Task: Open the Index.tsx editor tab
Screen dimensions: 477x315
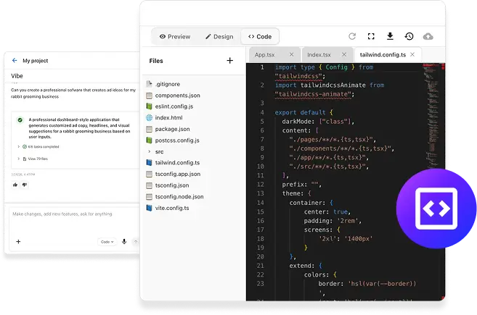Action: [319, 54]
